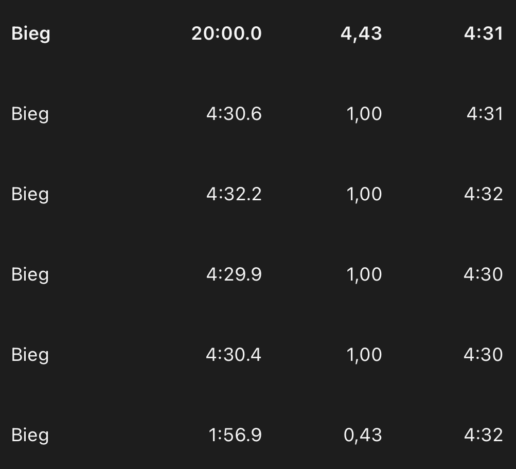Tap Bieg label in the 1:56.9 row
The height and width of the screenshot is (469, 516).
[x=30, y=435]
